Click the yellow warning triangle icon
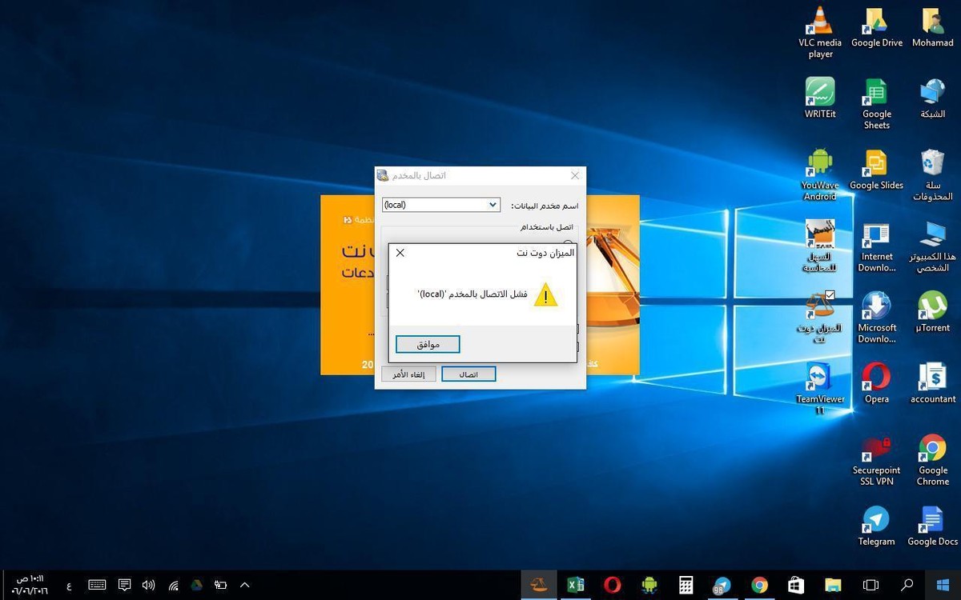This screenshot has height=600, width=961. [545, 294]
